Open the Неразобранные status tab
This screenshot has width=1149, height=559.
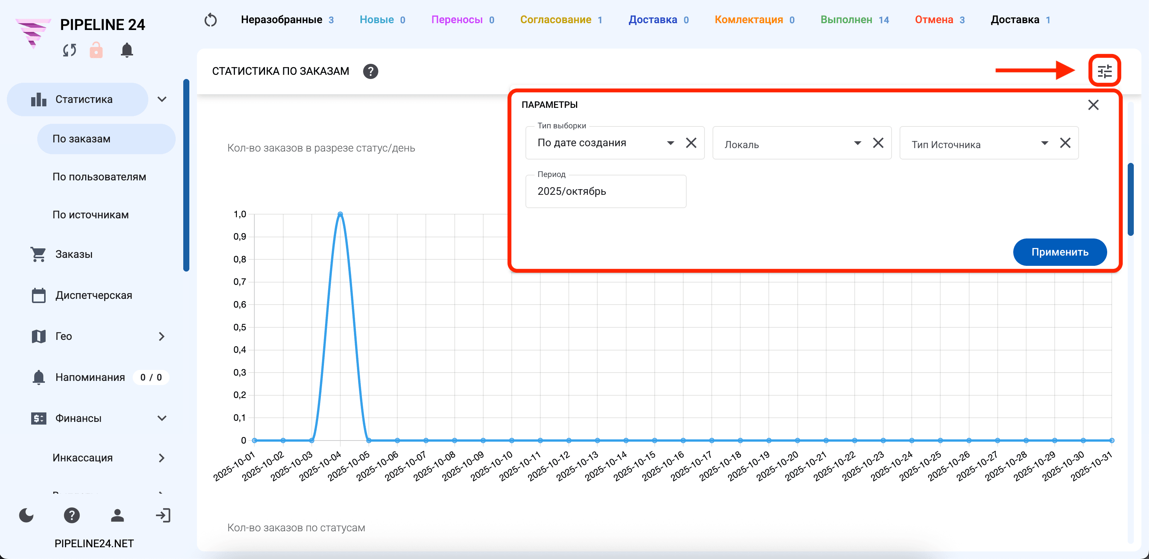287,20
